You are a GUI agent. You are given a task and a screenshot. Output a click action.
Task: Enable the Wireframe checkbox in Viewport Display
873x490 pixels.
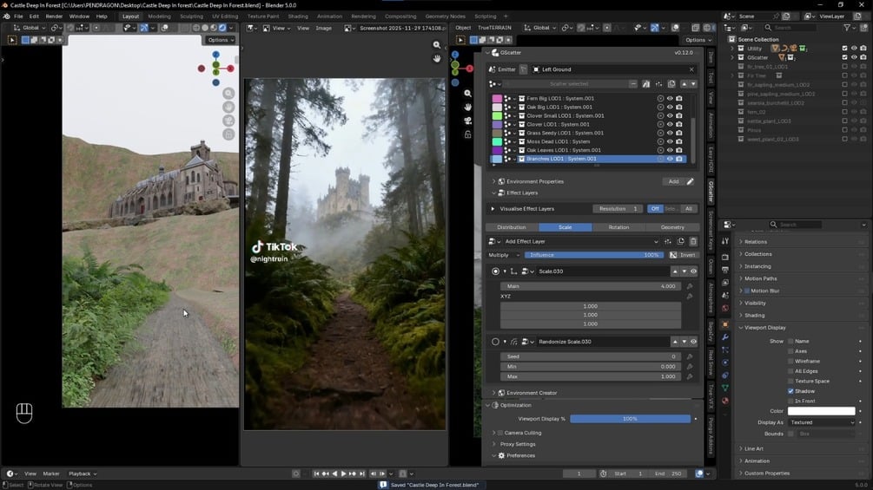(790, 361)
